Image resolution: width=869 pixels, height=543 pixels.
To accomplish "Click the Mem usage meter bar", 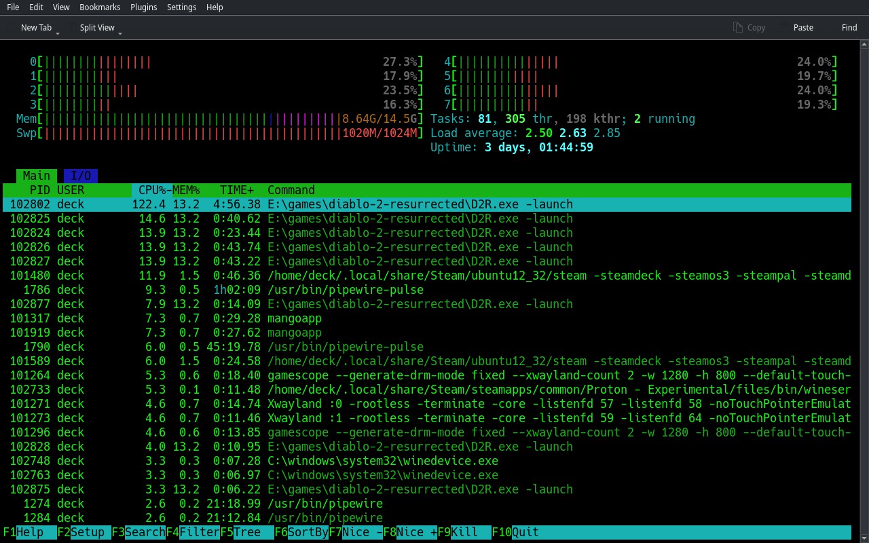I will [x=220, y=119].
